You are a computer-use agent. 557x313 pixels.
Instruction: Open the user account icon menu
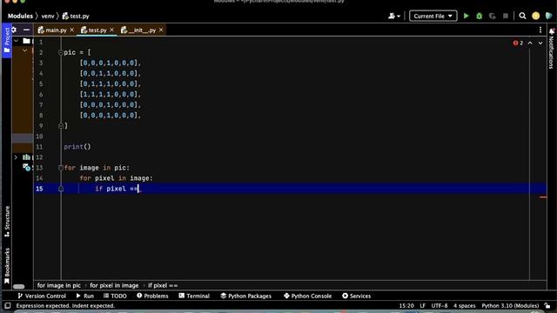[x=394, y=16]
